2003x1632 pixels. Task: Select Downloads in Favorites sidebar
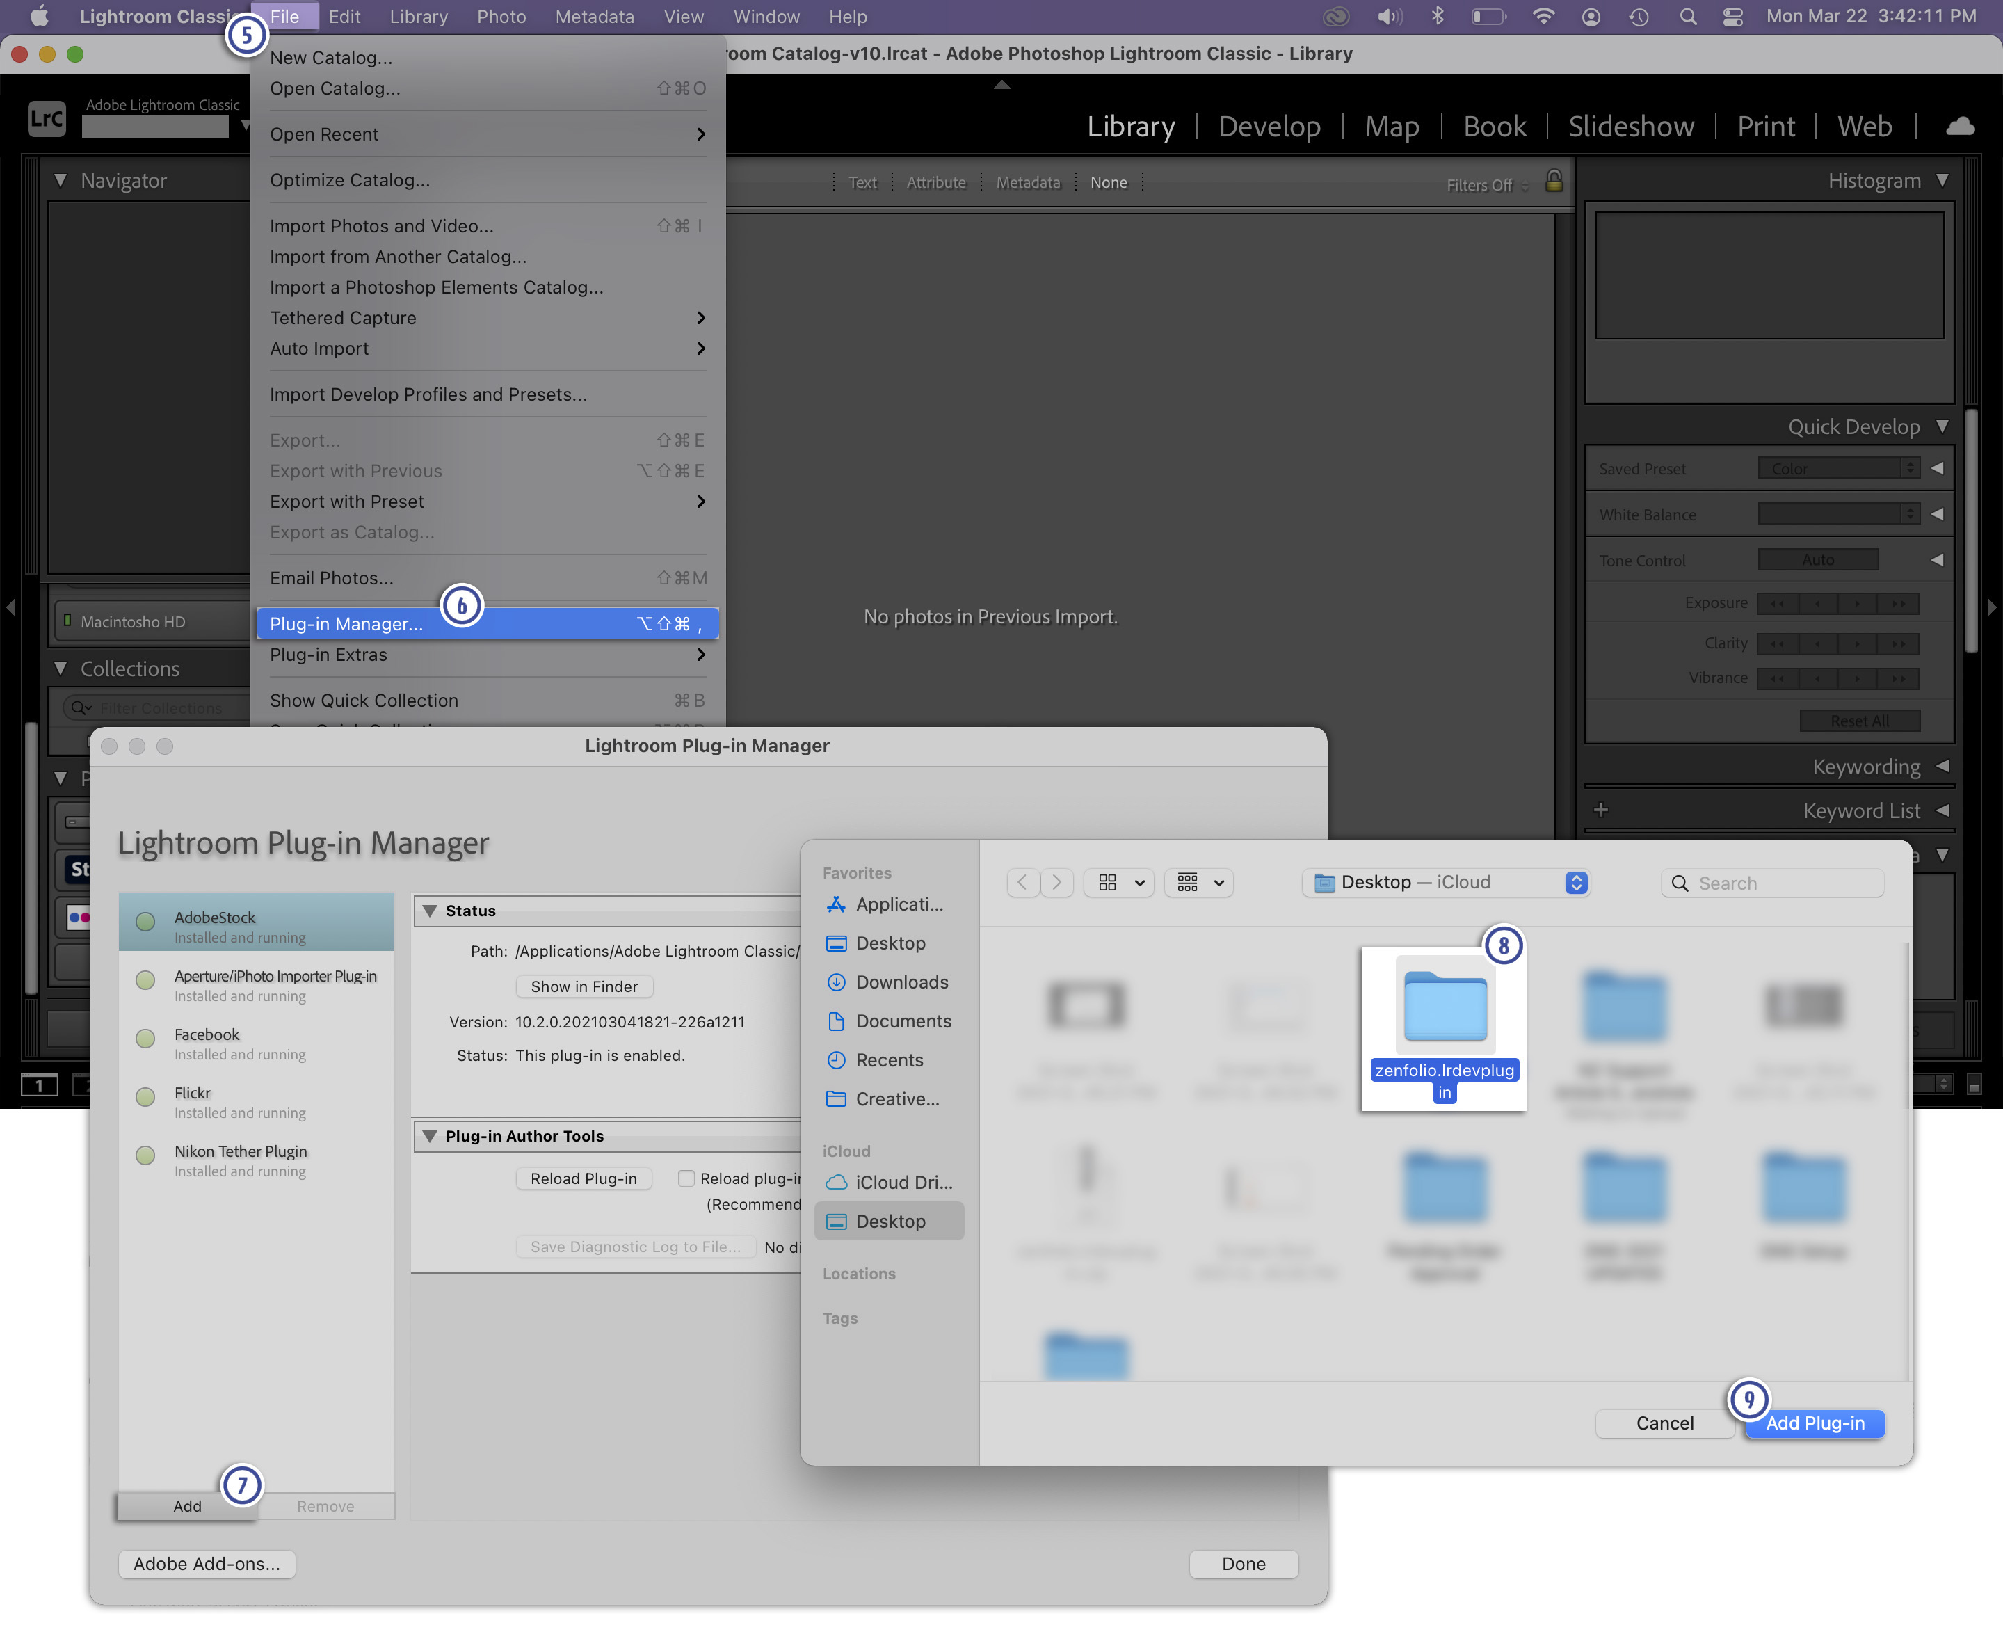point(889,982)
